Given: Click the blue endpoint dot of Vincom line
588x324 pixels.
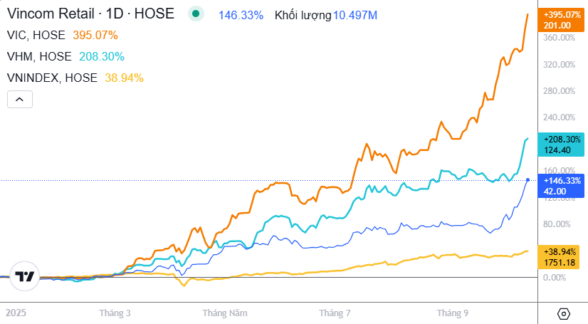Looking at the screenshot, I should [527, 180].
